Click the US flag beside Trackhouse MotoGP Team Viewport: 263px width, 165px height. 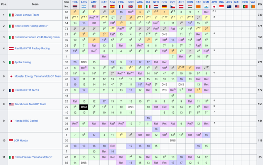(x=11, y=104)
